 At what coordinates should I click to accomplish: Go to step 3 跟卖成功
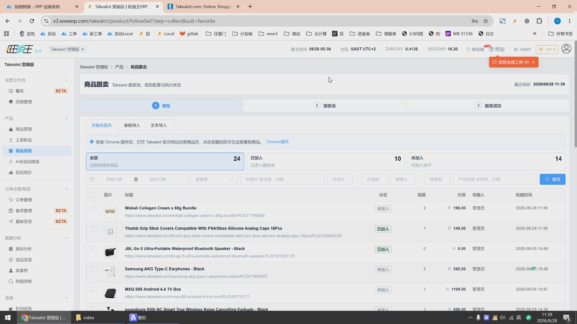488,106
